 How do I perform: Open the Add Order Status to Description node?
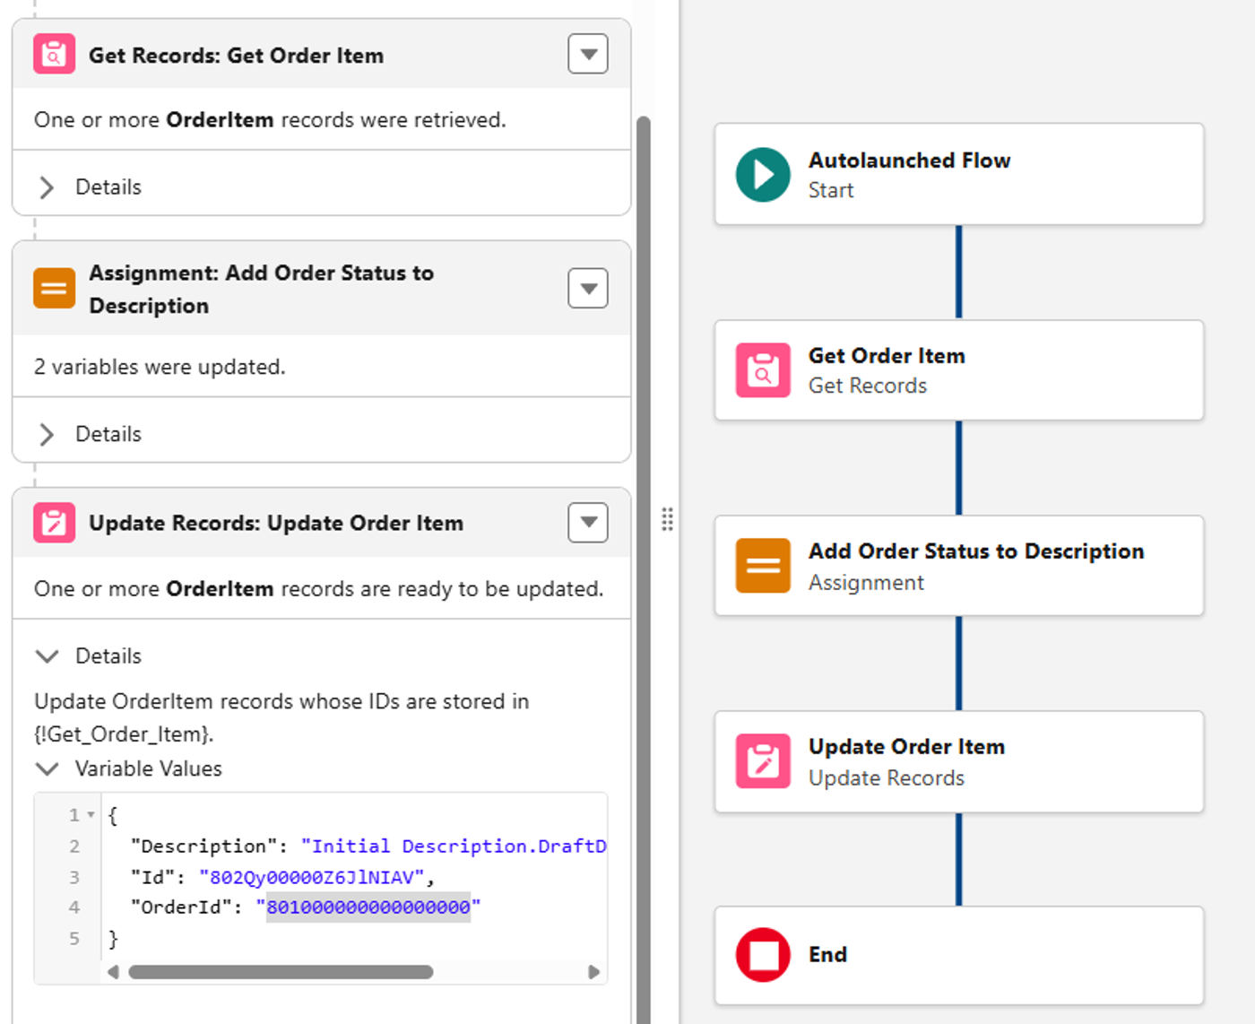tap(959, 566)
